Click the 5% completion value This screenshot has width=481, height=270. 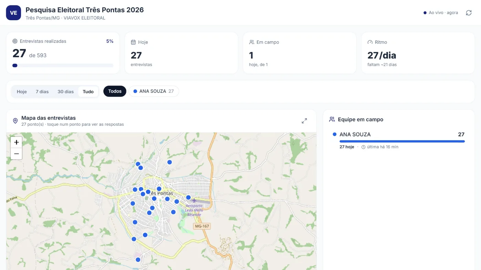pyautogui.click(x=110, y=41)
